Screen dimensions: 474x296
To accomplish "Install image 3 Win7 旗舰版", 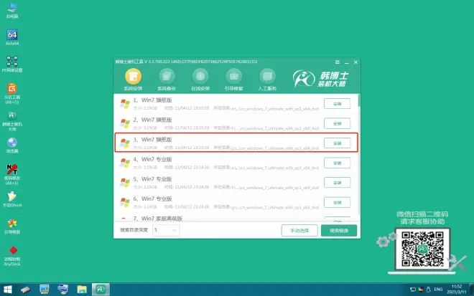I will click(x=337, y=143).
